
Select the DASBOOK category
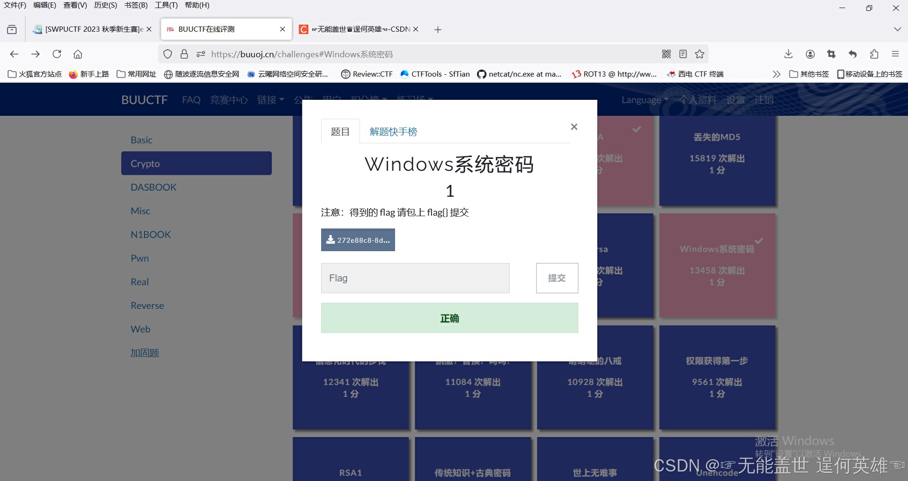tap(197, 187)
